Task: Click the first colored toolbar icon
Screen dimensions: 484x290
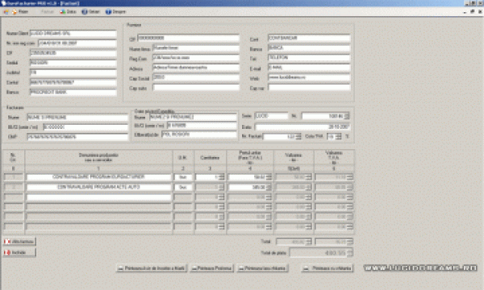Action: (x=6, y=12)
